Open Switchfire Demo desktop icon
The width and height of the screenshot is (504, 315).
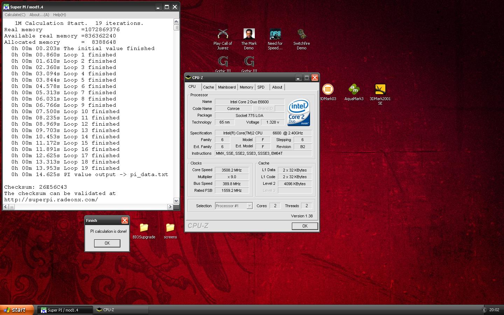(301, 39)
